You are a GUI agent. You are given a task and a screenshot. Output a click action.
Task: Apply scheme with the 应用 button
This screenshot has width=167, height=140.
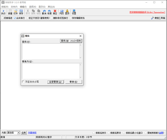(x=23, y=133)
